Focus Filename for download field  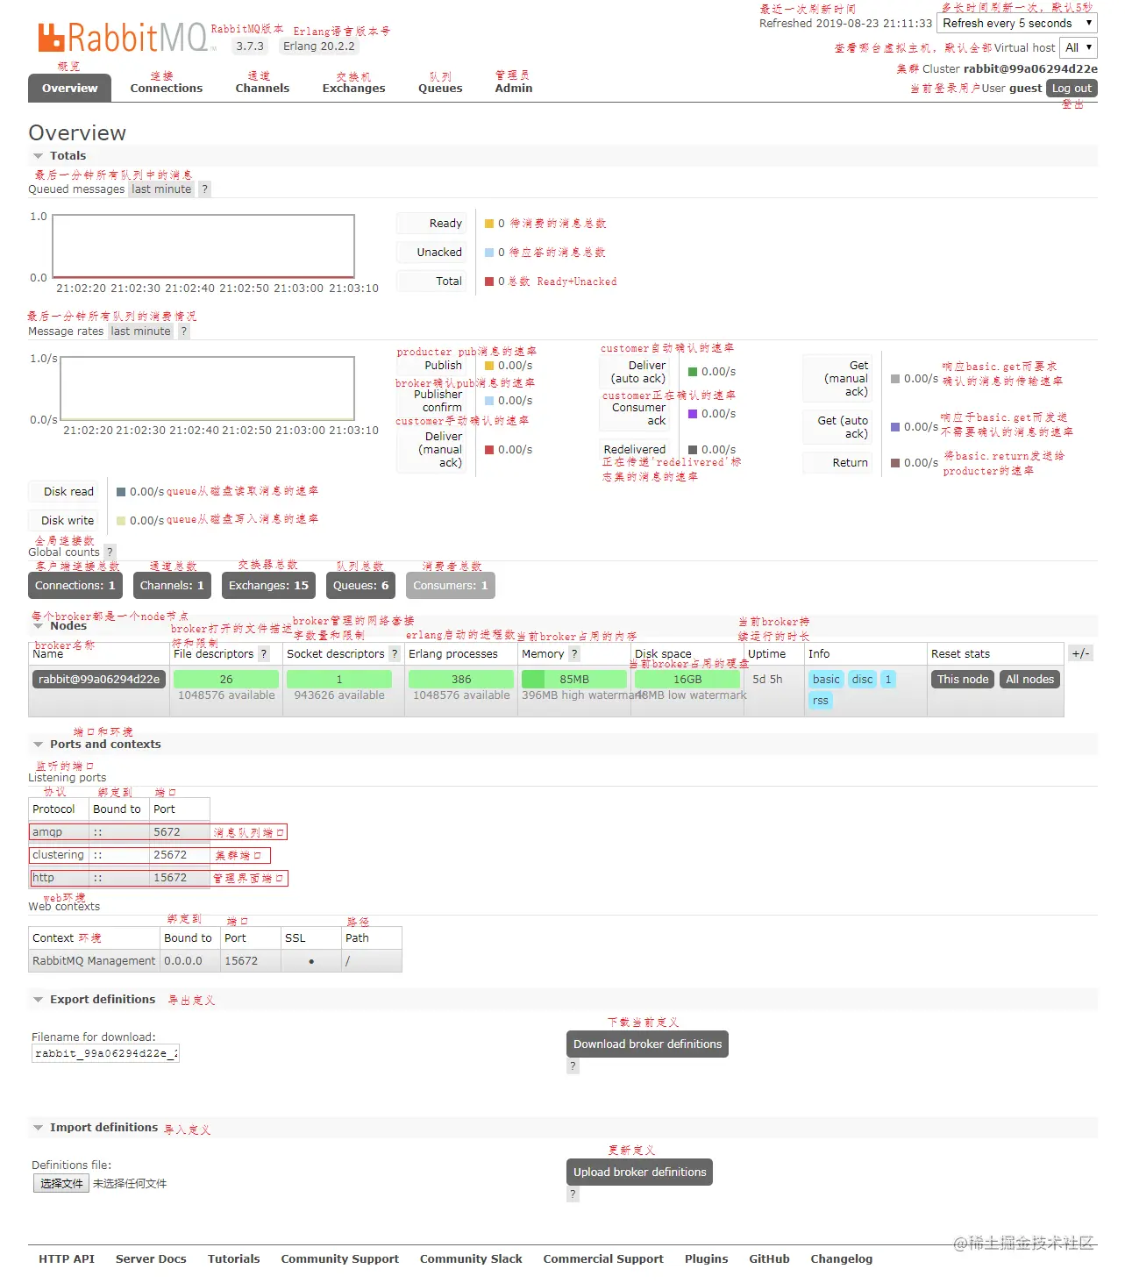point(106,1054)
